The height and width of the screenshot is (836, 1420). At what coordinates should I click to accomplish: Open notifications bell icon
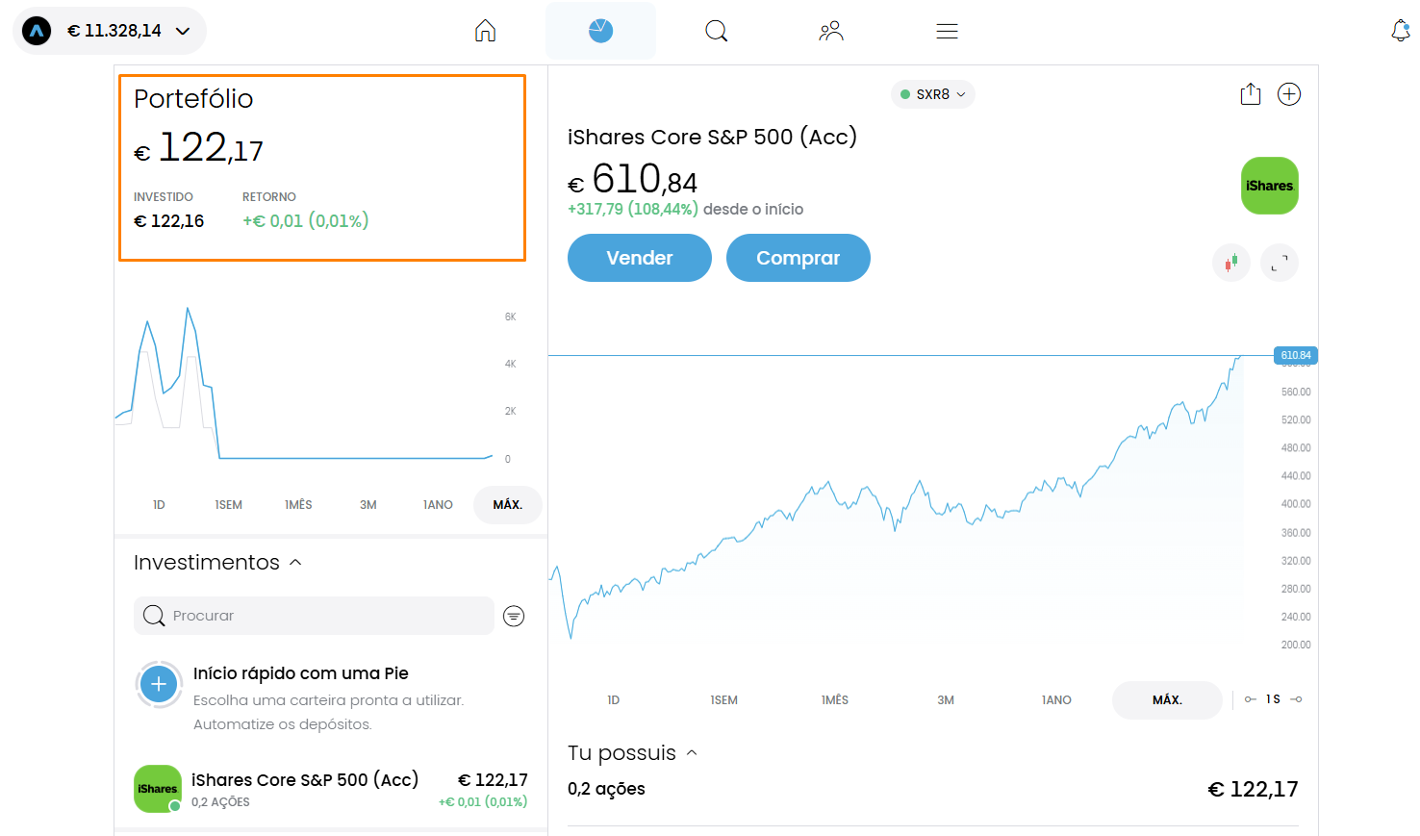click(1401, 31)
